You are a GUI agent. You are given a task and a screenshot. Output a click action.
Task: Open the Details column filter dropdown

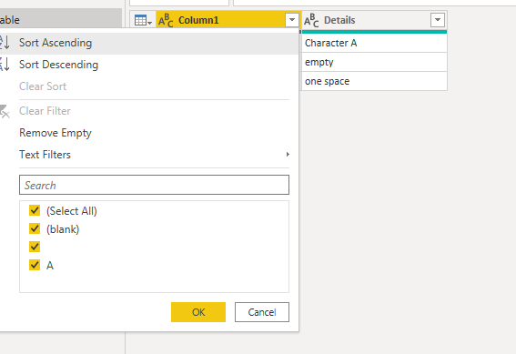438,20
